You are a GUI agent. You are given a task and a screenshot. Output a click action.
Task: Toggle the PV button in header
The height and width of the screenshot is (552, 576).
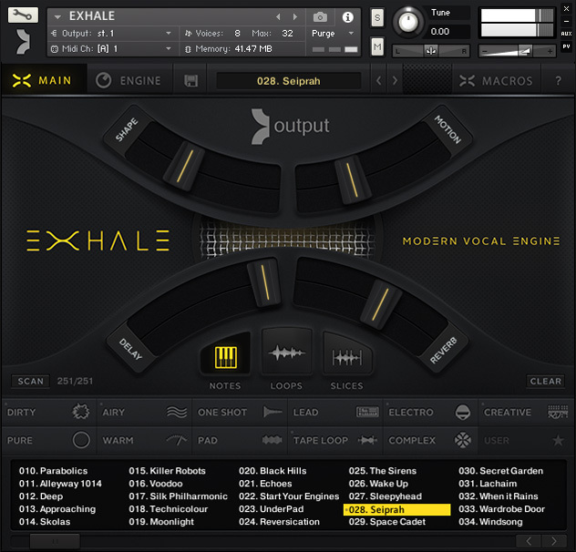point(566,46)
